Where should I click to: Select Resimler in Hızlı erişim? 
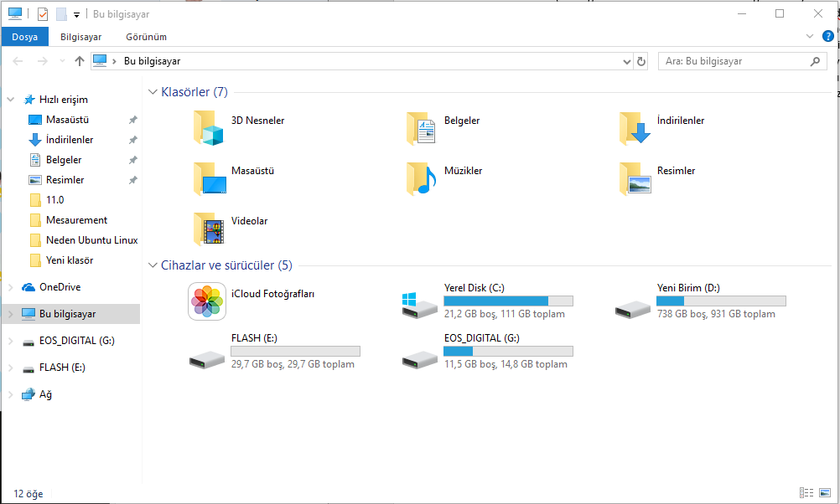(65, 180)
